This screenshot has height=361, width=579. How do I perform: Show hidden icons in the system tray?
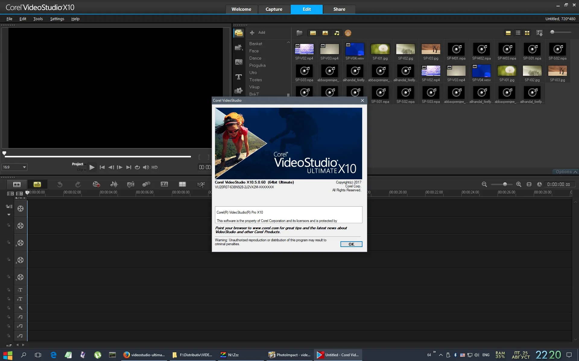[441, 355]
